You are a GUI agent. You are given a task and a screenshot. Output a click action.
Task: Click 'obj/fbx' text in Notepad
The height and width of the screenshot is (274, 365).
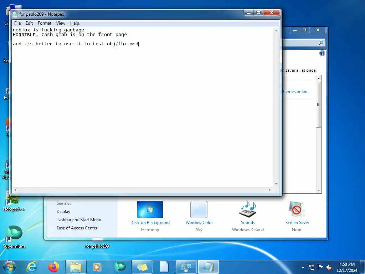117,44
